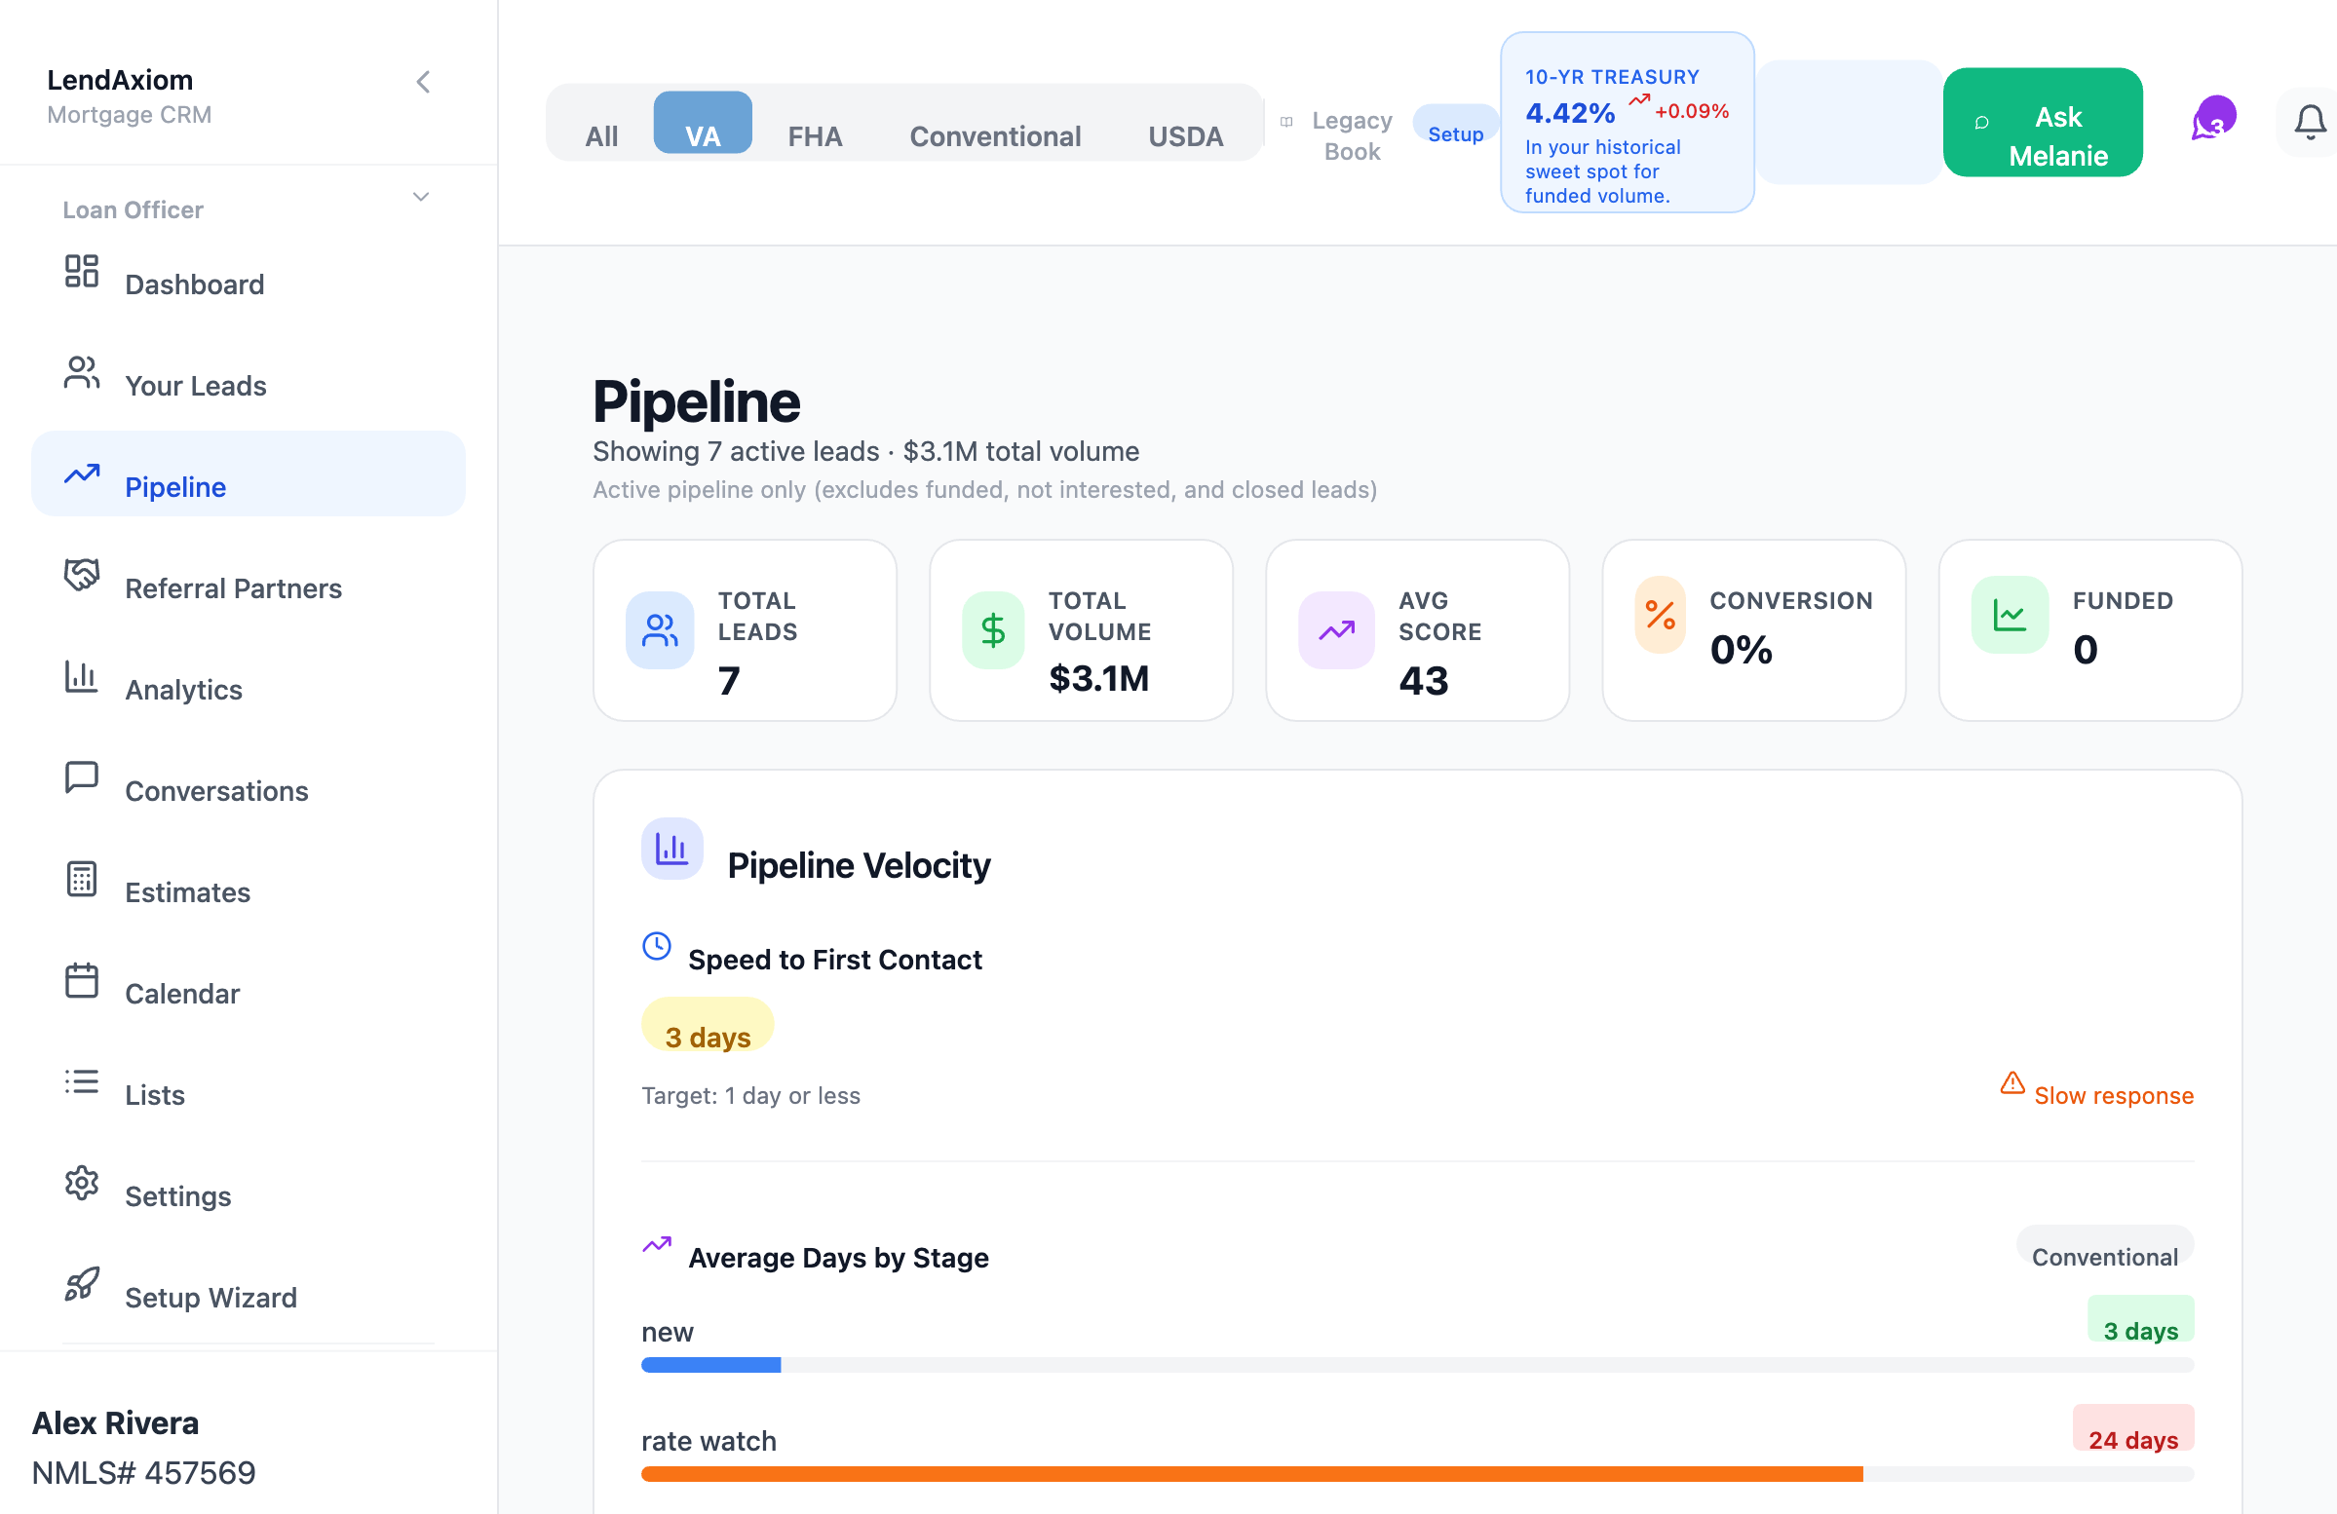The width and height of the screenshot is (2337, 1514).
Task: Select the Conventional loan filter
Action: click(995, 135)
